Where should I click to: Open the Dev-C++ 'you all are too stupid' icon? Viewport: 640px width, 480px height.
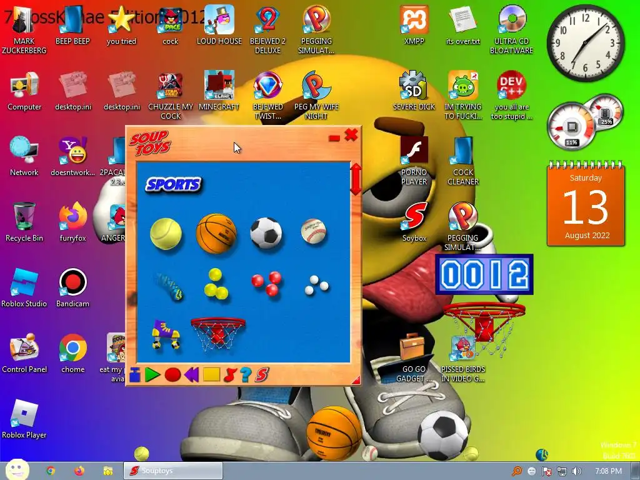coord(511,96)
